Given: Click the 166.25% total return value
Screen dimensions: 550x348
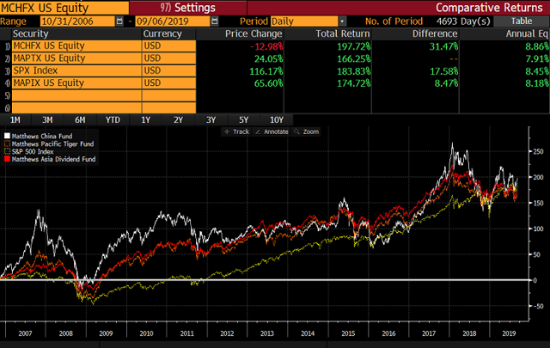Looking at the screenshot, I should point(353,58).
